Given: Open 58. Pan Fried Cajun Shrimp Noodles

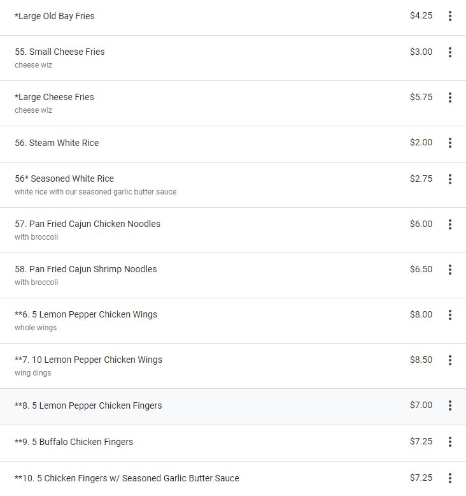Looking at the screenshot, I should [x=85, y=269].
